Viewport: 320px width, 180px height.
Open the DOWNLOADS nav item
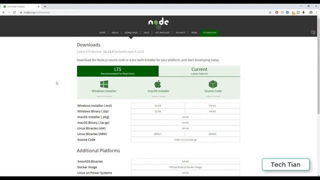click(x=131, y=32)
